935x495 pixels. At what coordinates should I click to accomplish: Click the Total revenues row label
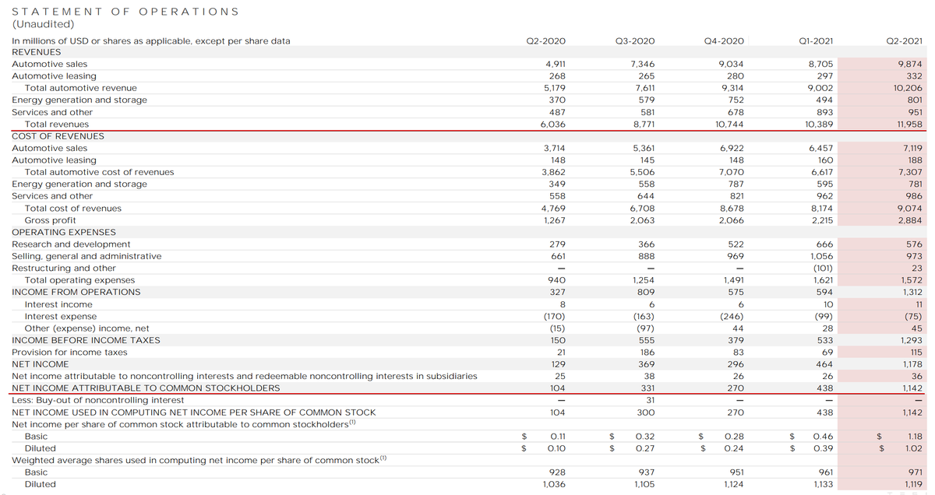(57, 125)
